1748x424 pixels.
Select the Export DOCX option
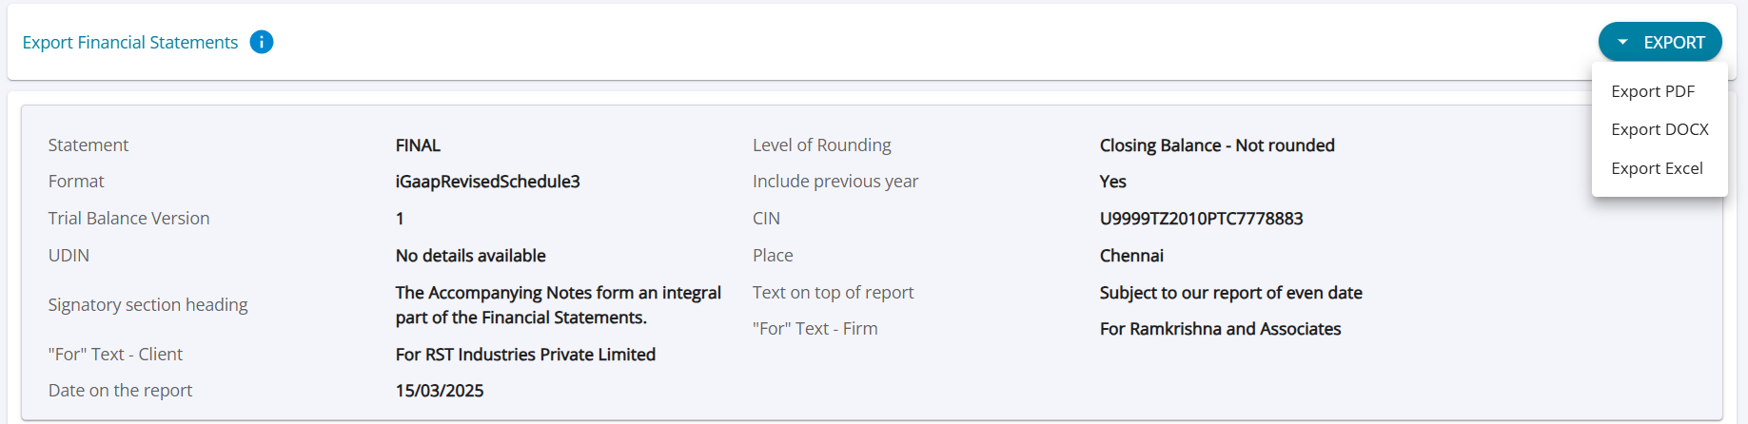(1660, 129)
